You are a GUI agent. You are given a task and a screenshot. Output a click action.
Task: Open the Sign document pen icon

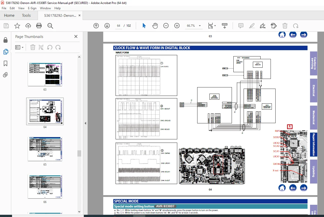click(263, 26)
